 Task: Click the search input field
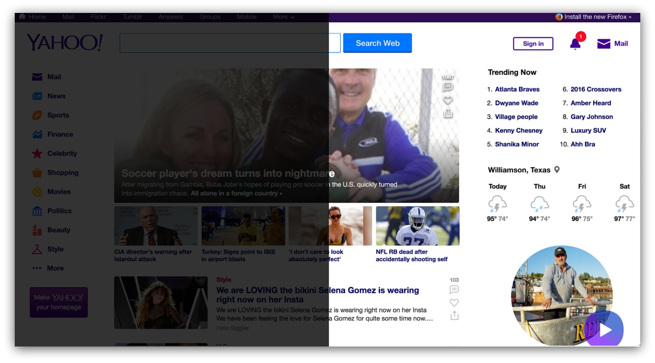coord(230,43)
